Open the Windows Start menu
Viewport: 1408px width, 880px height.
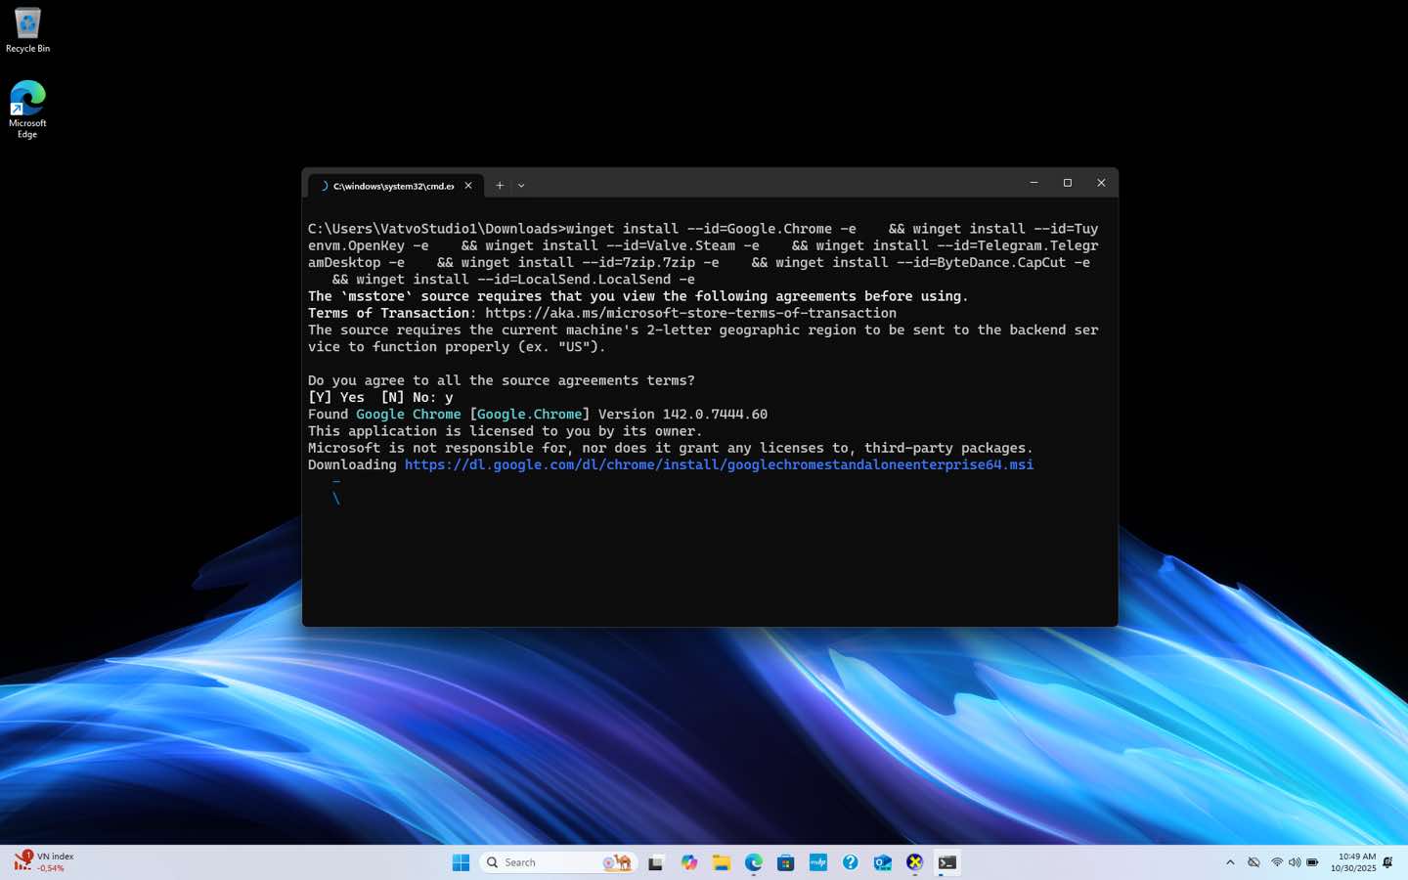[461, 862]
